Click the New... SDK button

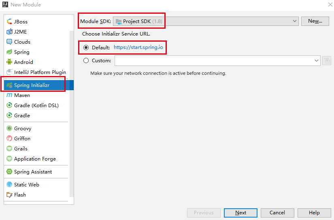315,21
